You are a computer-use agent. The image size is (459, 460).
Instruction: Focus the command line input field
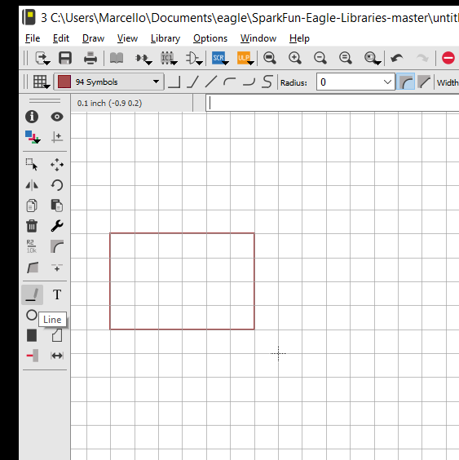tap(333, 103)
